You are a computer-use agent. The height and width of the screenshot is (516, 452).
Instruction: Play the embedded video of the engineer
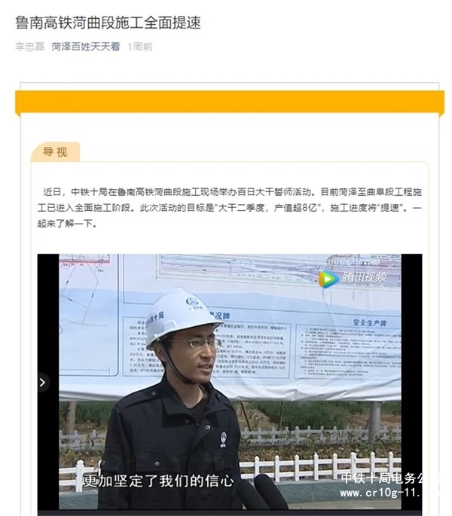pyautogui.click(x=230, y=382)
